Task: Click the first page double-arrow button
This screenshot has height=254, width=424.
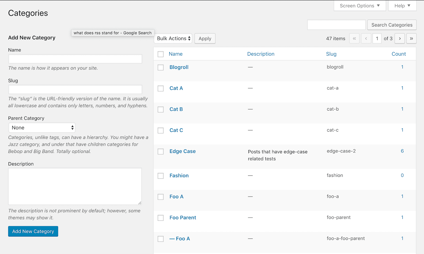Action: click(354, 38)
